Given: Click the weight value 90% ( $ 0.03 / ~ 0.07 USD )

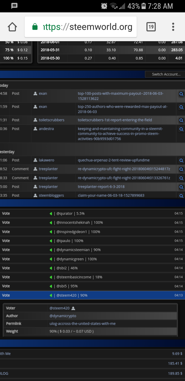Looking at the screenshot, I should [x=71, y=331].
